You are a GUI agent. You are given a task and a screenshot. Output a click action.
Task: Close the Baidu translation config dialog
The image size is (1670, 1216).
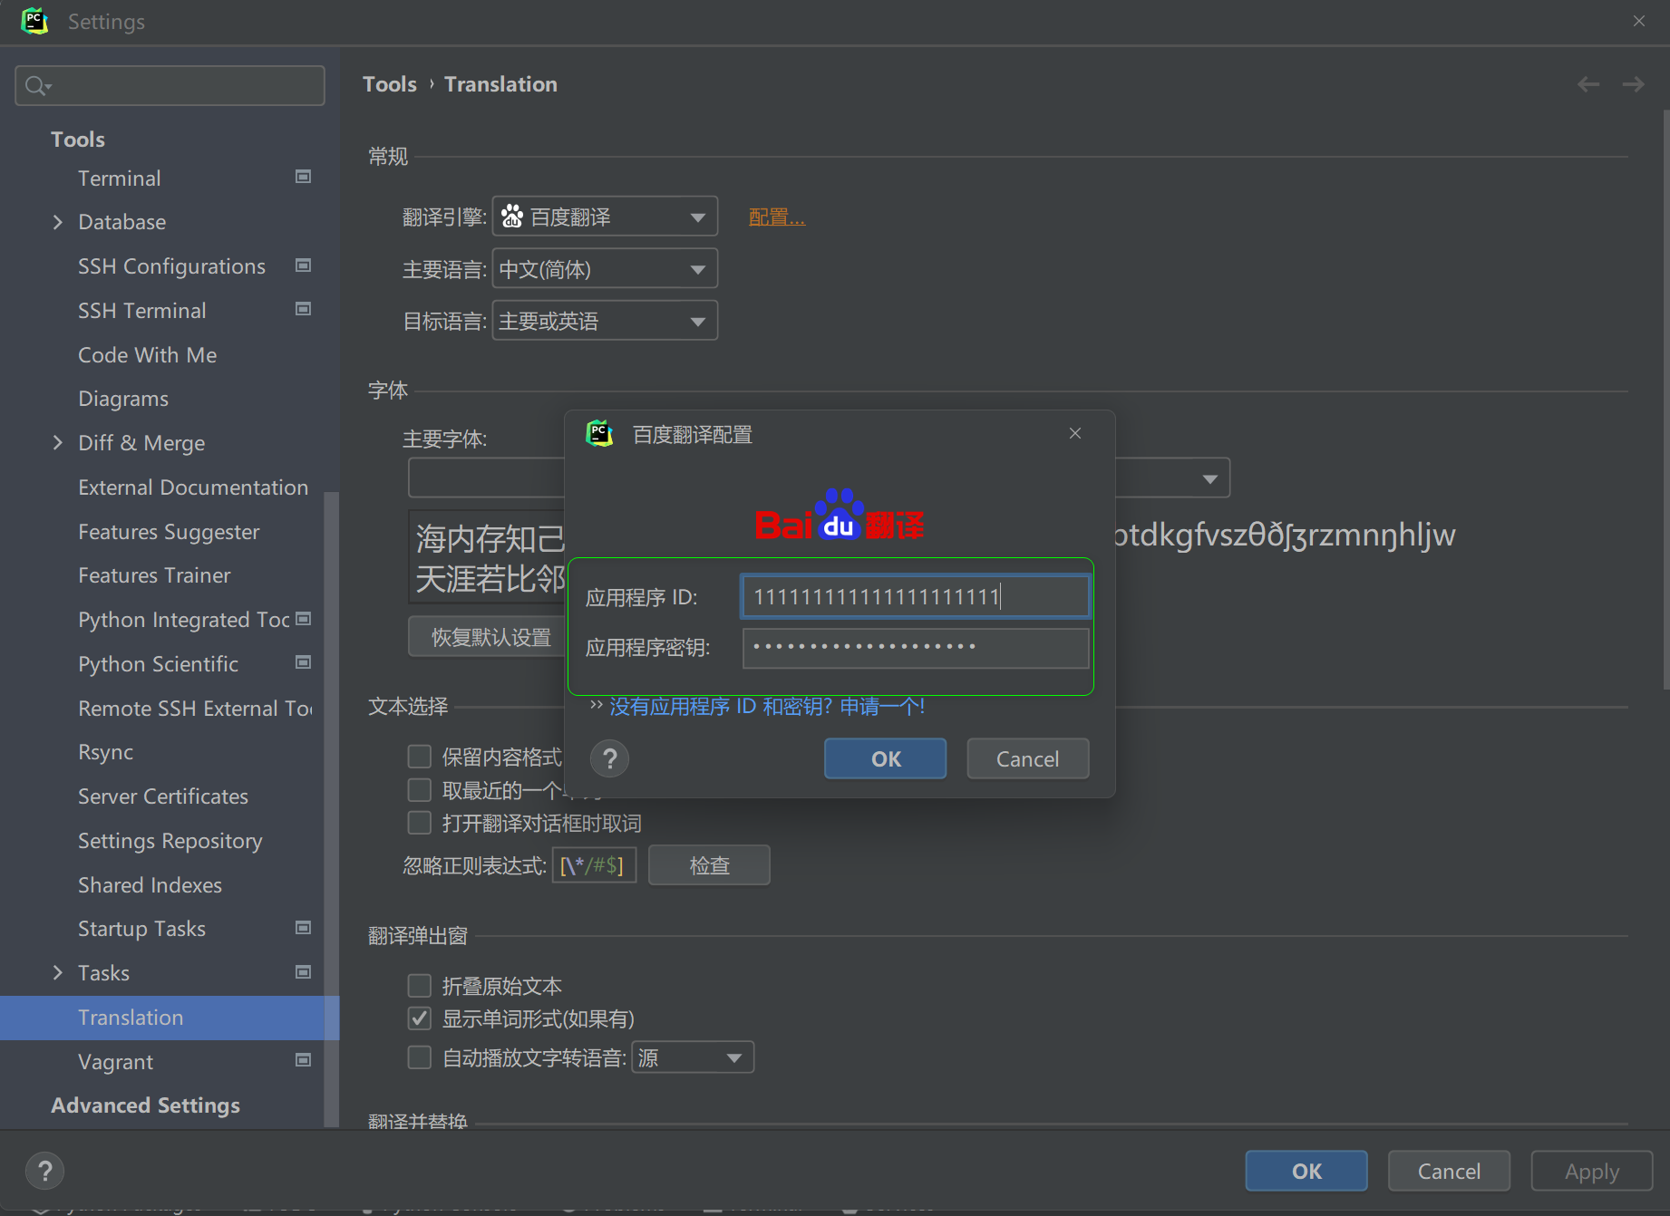(1075, 434)
